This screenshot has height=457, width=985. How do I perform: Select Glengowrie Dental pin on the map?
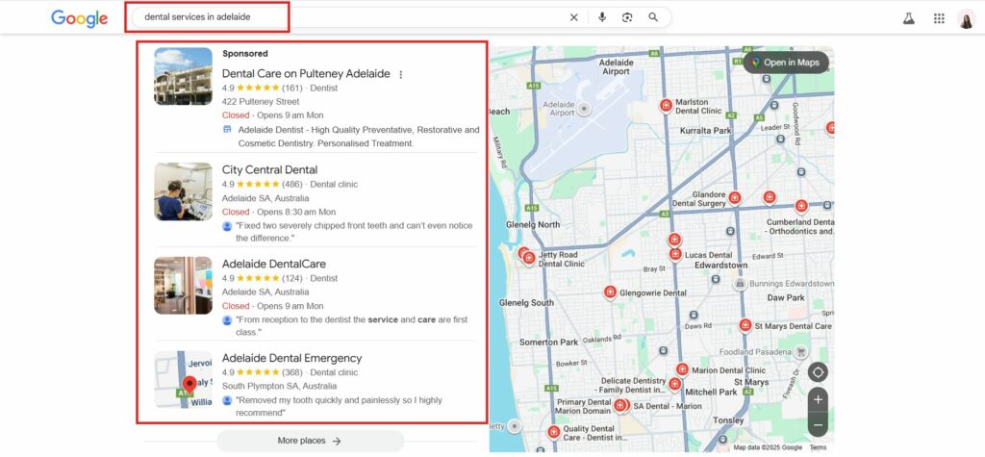click(610, 292)
